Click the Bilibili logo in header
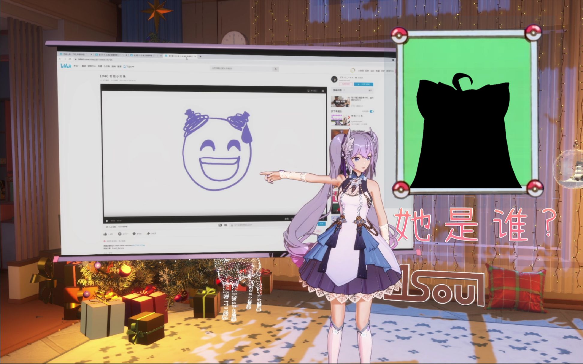This screenshot has width=583, height=364. [66, 66]
